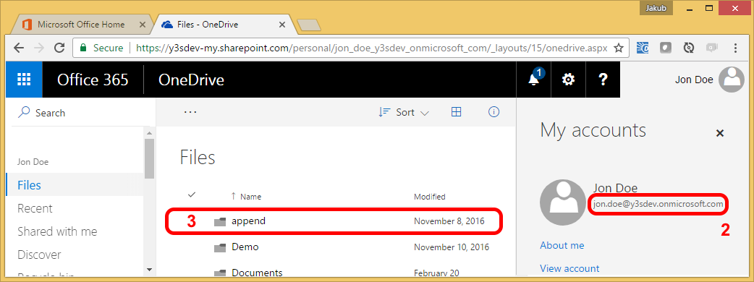Screen dimensions: 754x282
Task: Reload the page with the refresh icon
Action: 59,48
